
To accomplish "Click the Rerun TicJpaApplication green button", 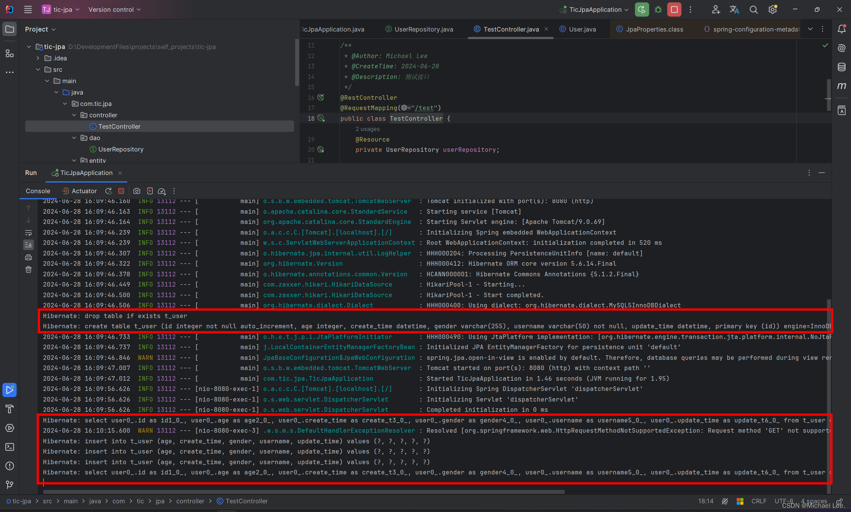I will click(x=642, y=10).
